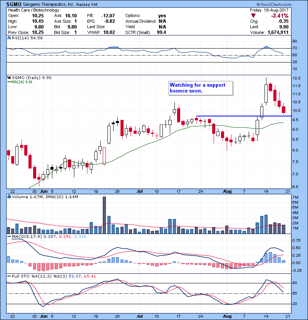
Task: Click the volume bars icon beside Volume 1.67M
Action: (9, 197)
